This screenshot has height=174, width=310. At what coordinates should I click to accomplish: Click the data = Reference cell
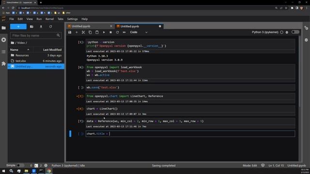tap(190, 121)
